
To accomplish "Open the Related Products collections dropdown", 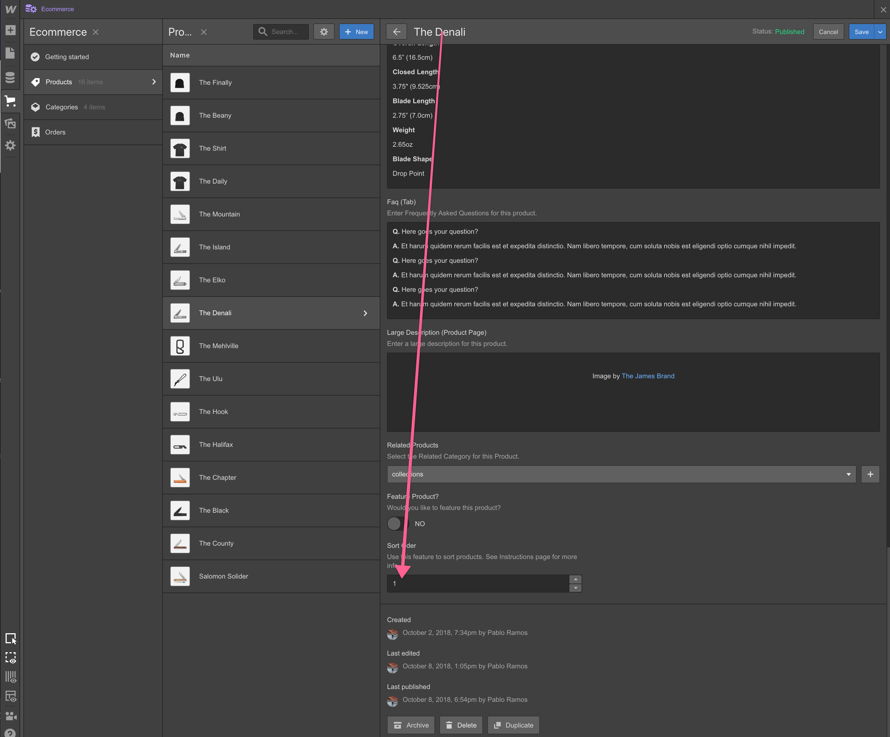I will click(x=621, y=474).
